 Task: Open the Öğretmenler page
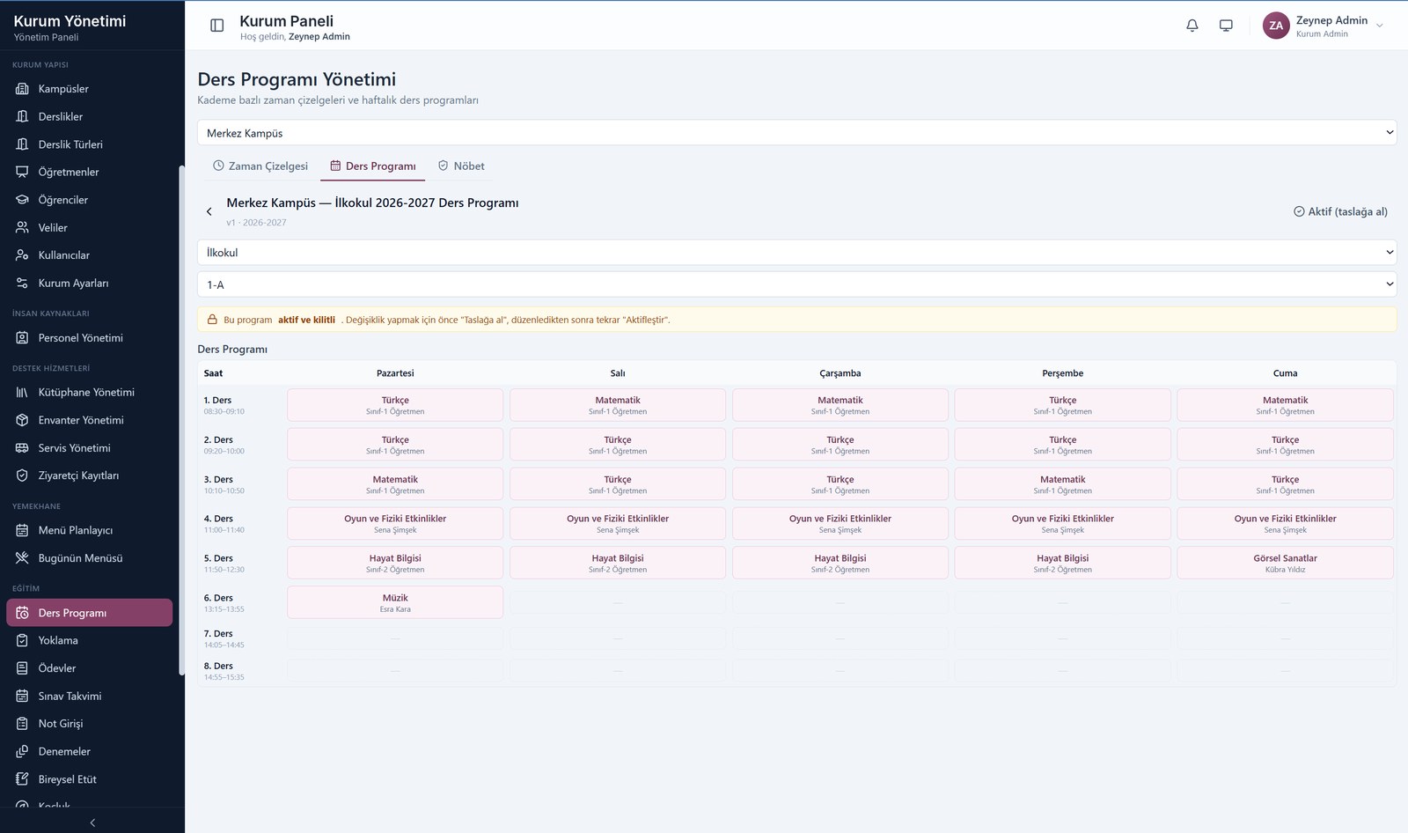click(90, 172)
